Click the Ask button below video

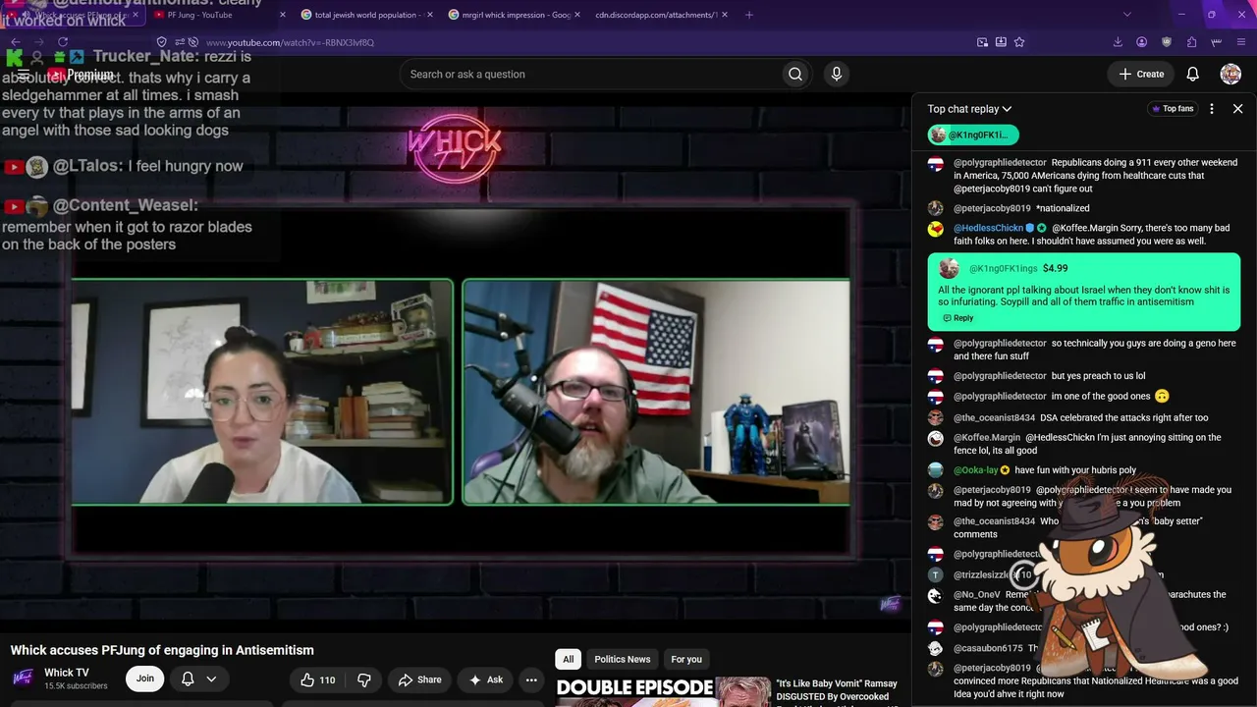tap(486, 680)
